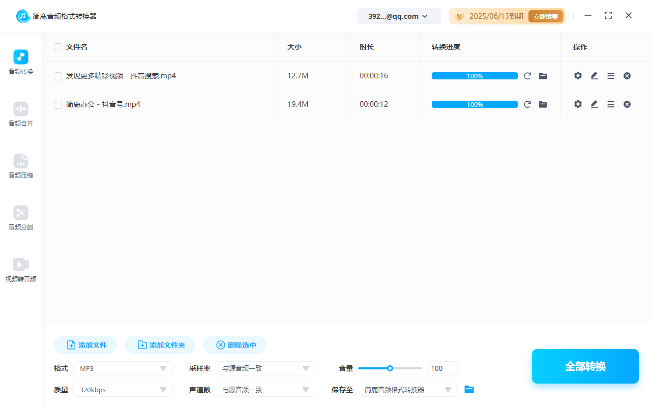This screenshot has width=651, height=407.
Task: Switch to the 音频转换 tab
Action: 20,62
